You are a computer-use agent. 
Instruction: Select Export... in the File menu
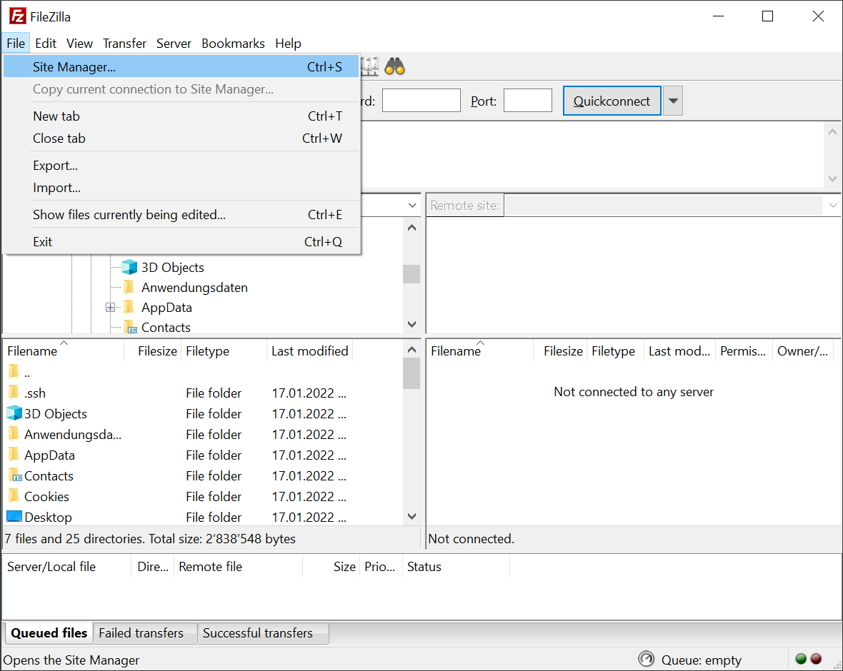(56, 166)
